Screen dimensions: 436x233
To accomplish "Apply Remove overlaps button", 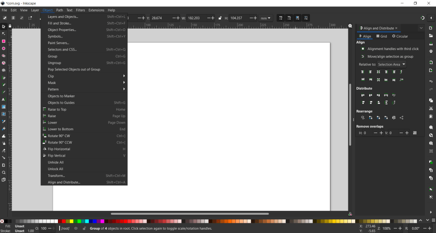I will pos(415,133).
